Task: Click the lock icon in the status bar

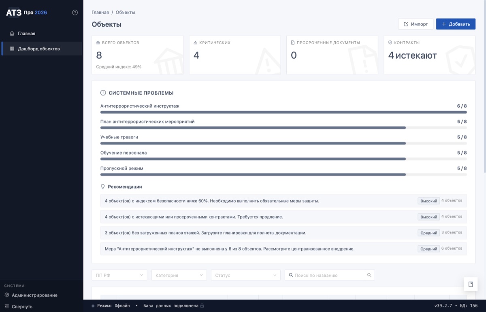Action: [x=202, y=306]
